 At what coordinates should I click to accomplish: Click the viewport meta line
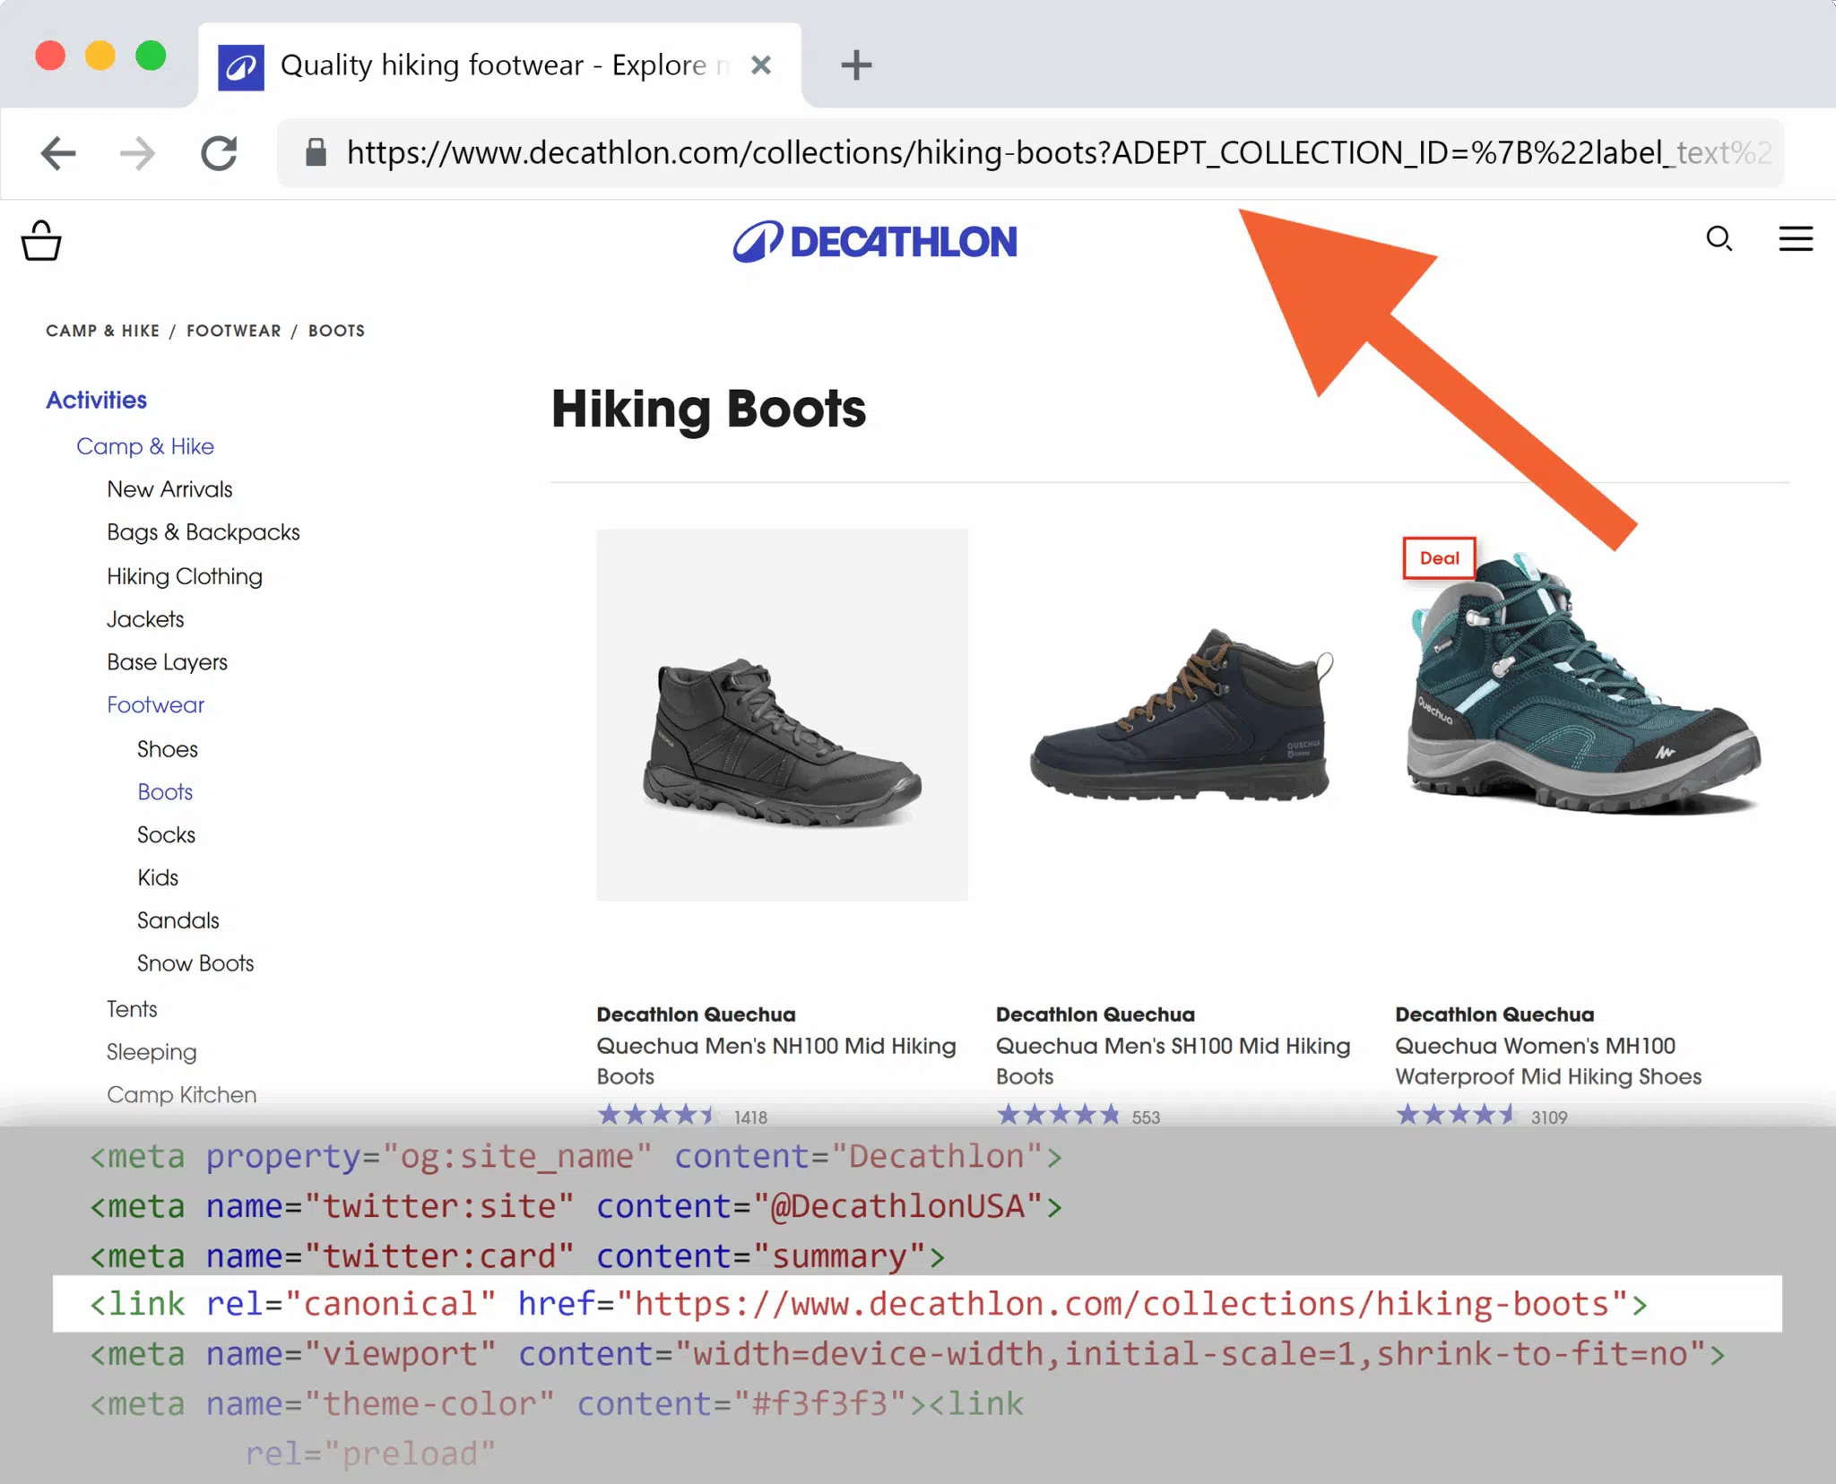click(x=907, y=1354)
